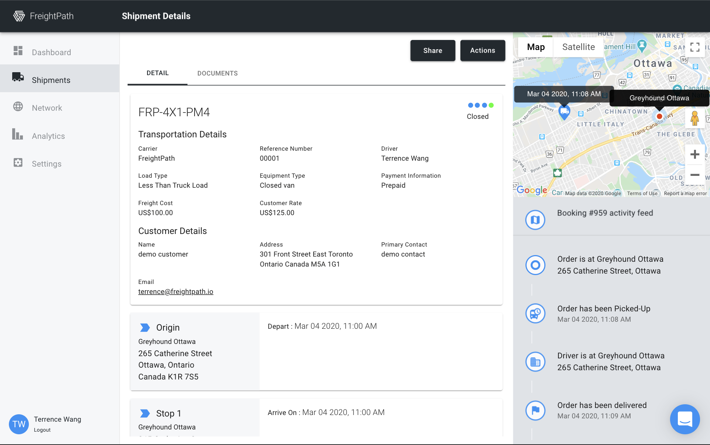Click the red Greyhound Ottawa map pin
Screen dimensions: 710x445
659,116
